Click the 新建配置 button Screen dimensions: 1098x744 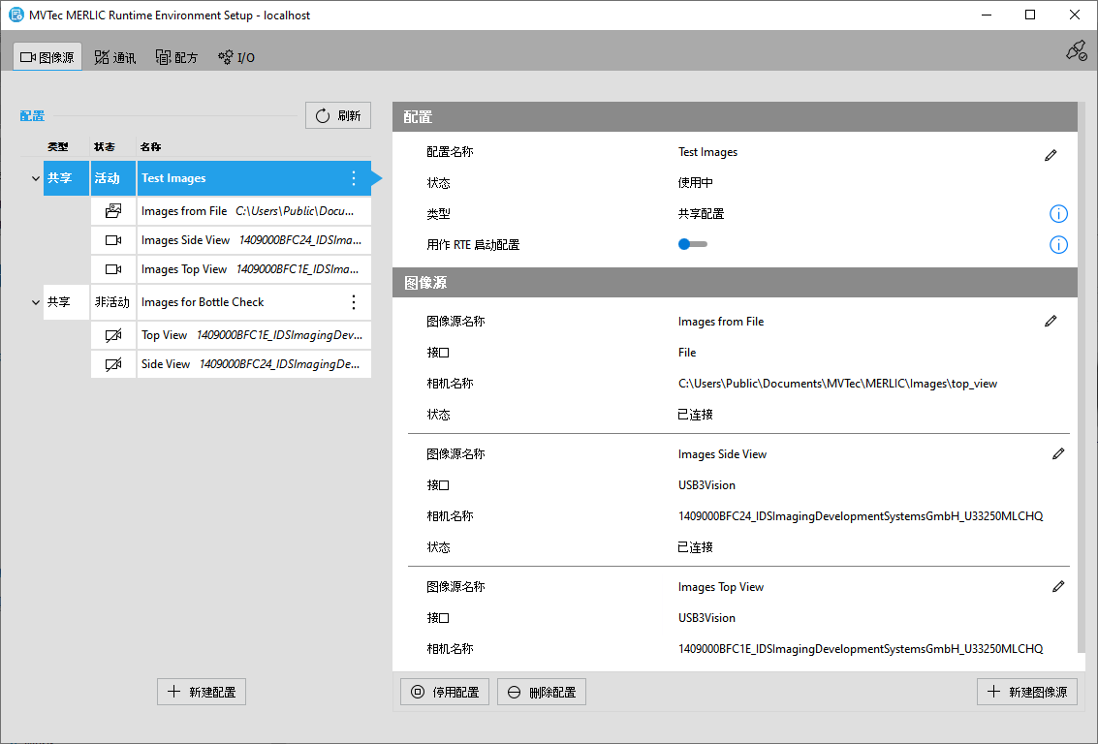[x=202, y=692]
